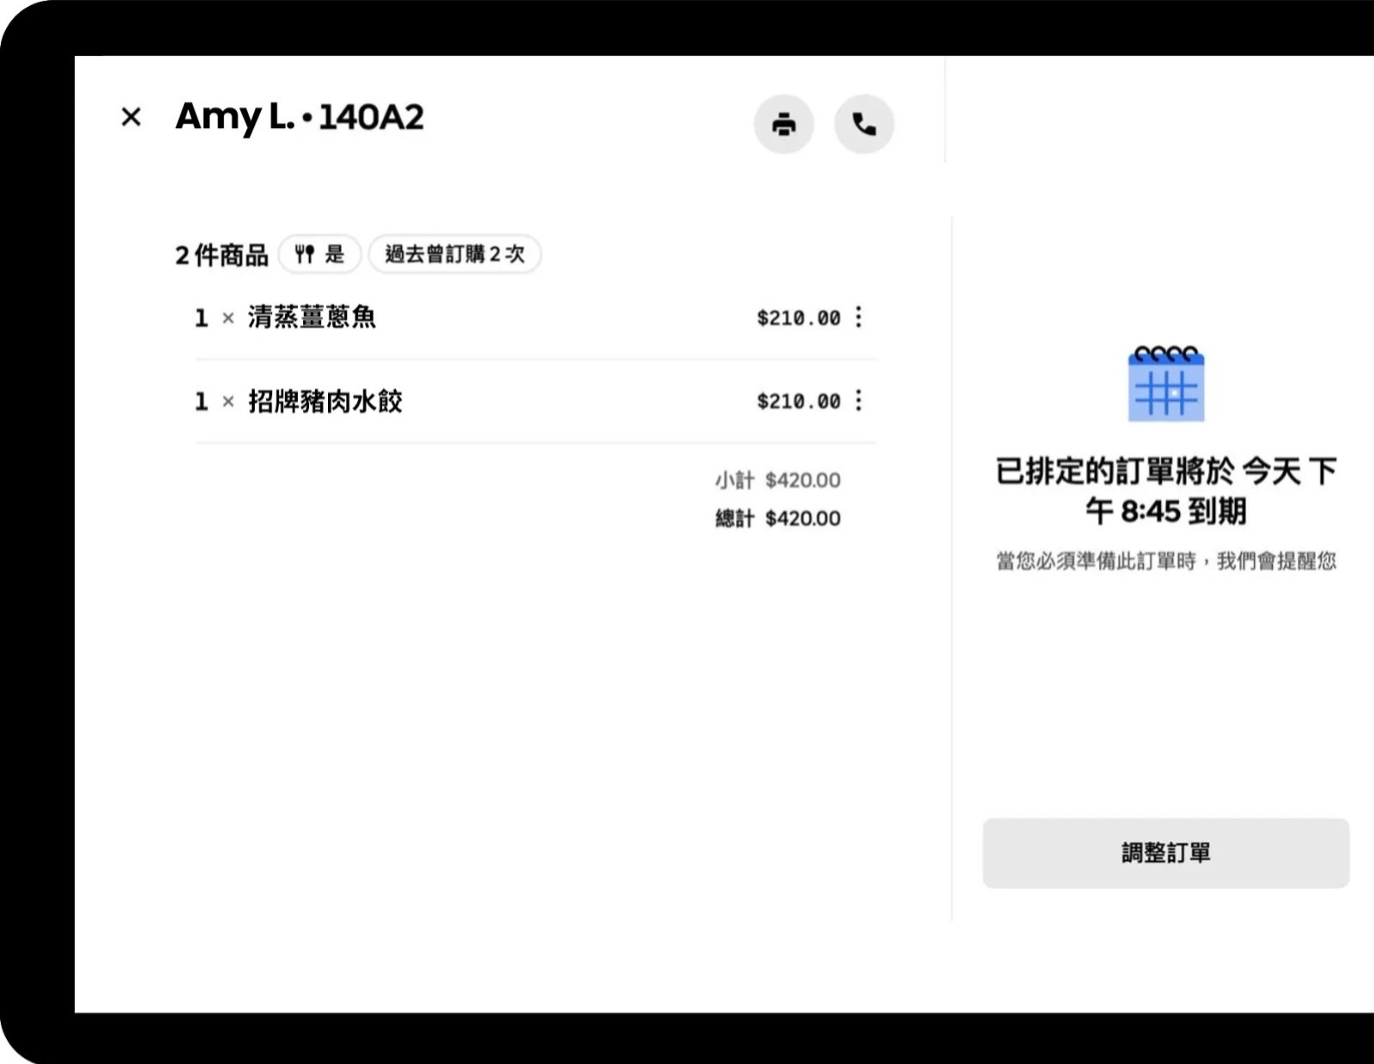Call the customer using phone icon

pyautogui.click(x=864, y=125)
